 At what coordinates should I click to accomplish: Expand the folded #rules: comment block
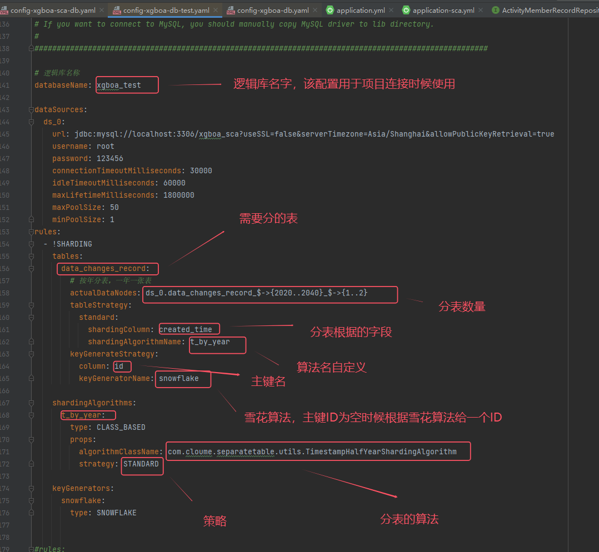(31, 549)
